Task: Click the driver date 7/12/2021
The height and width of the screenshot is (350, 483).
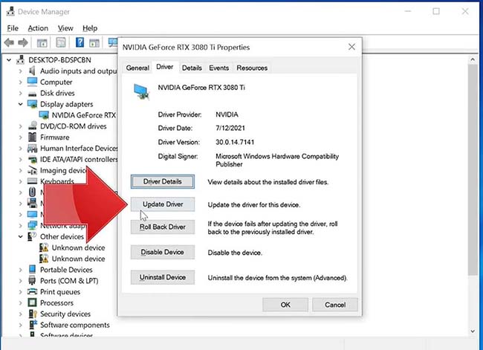Action: tap(230, 128)
